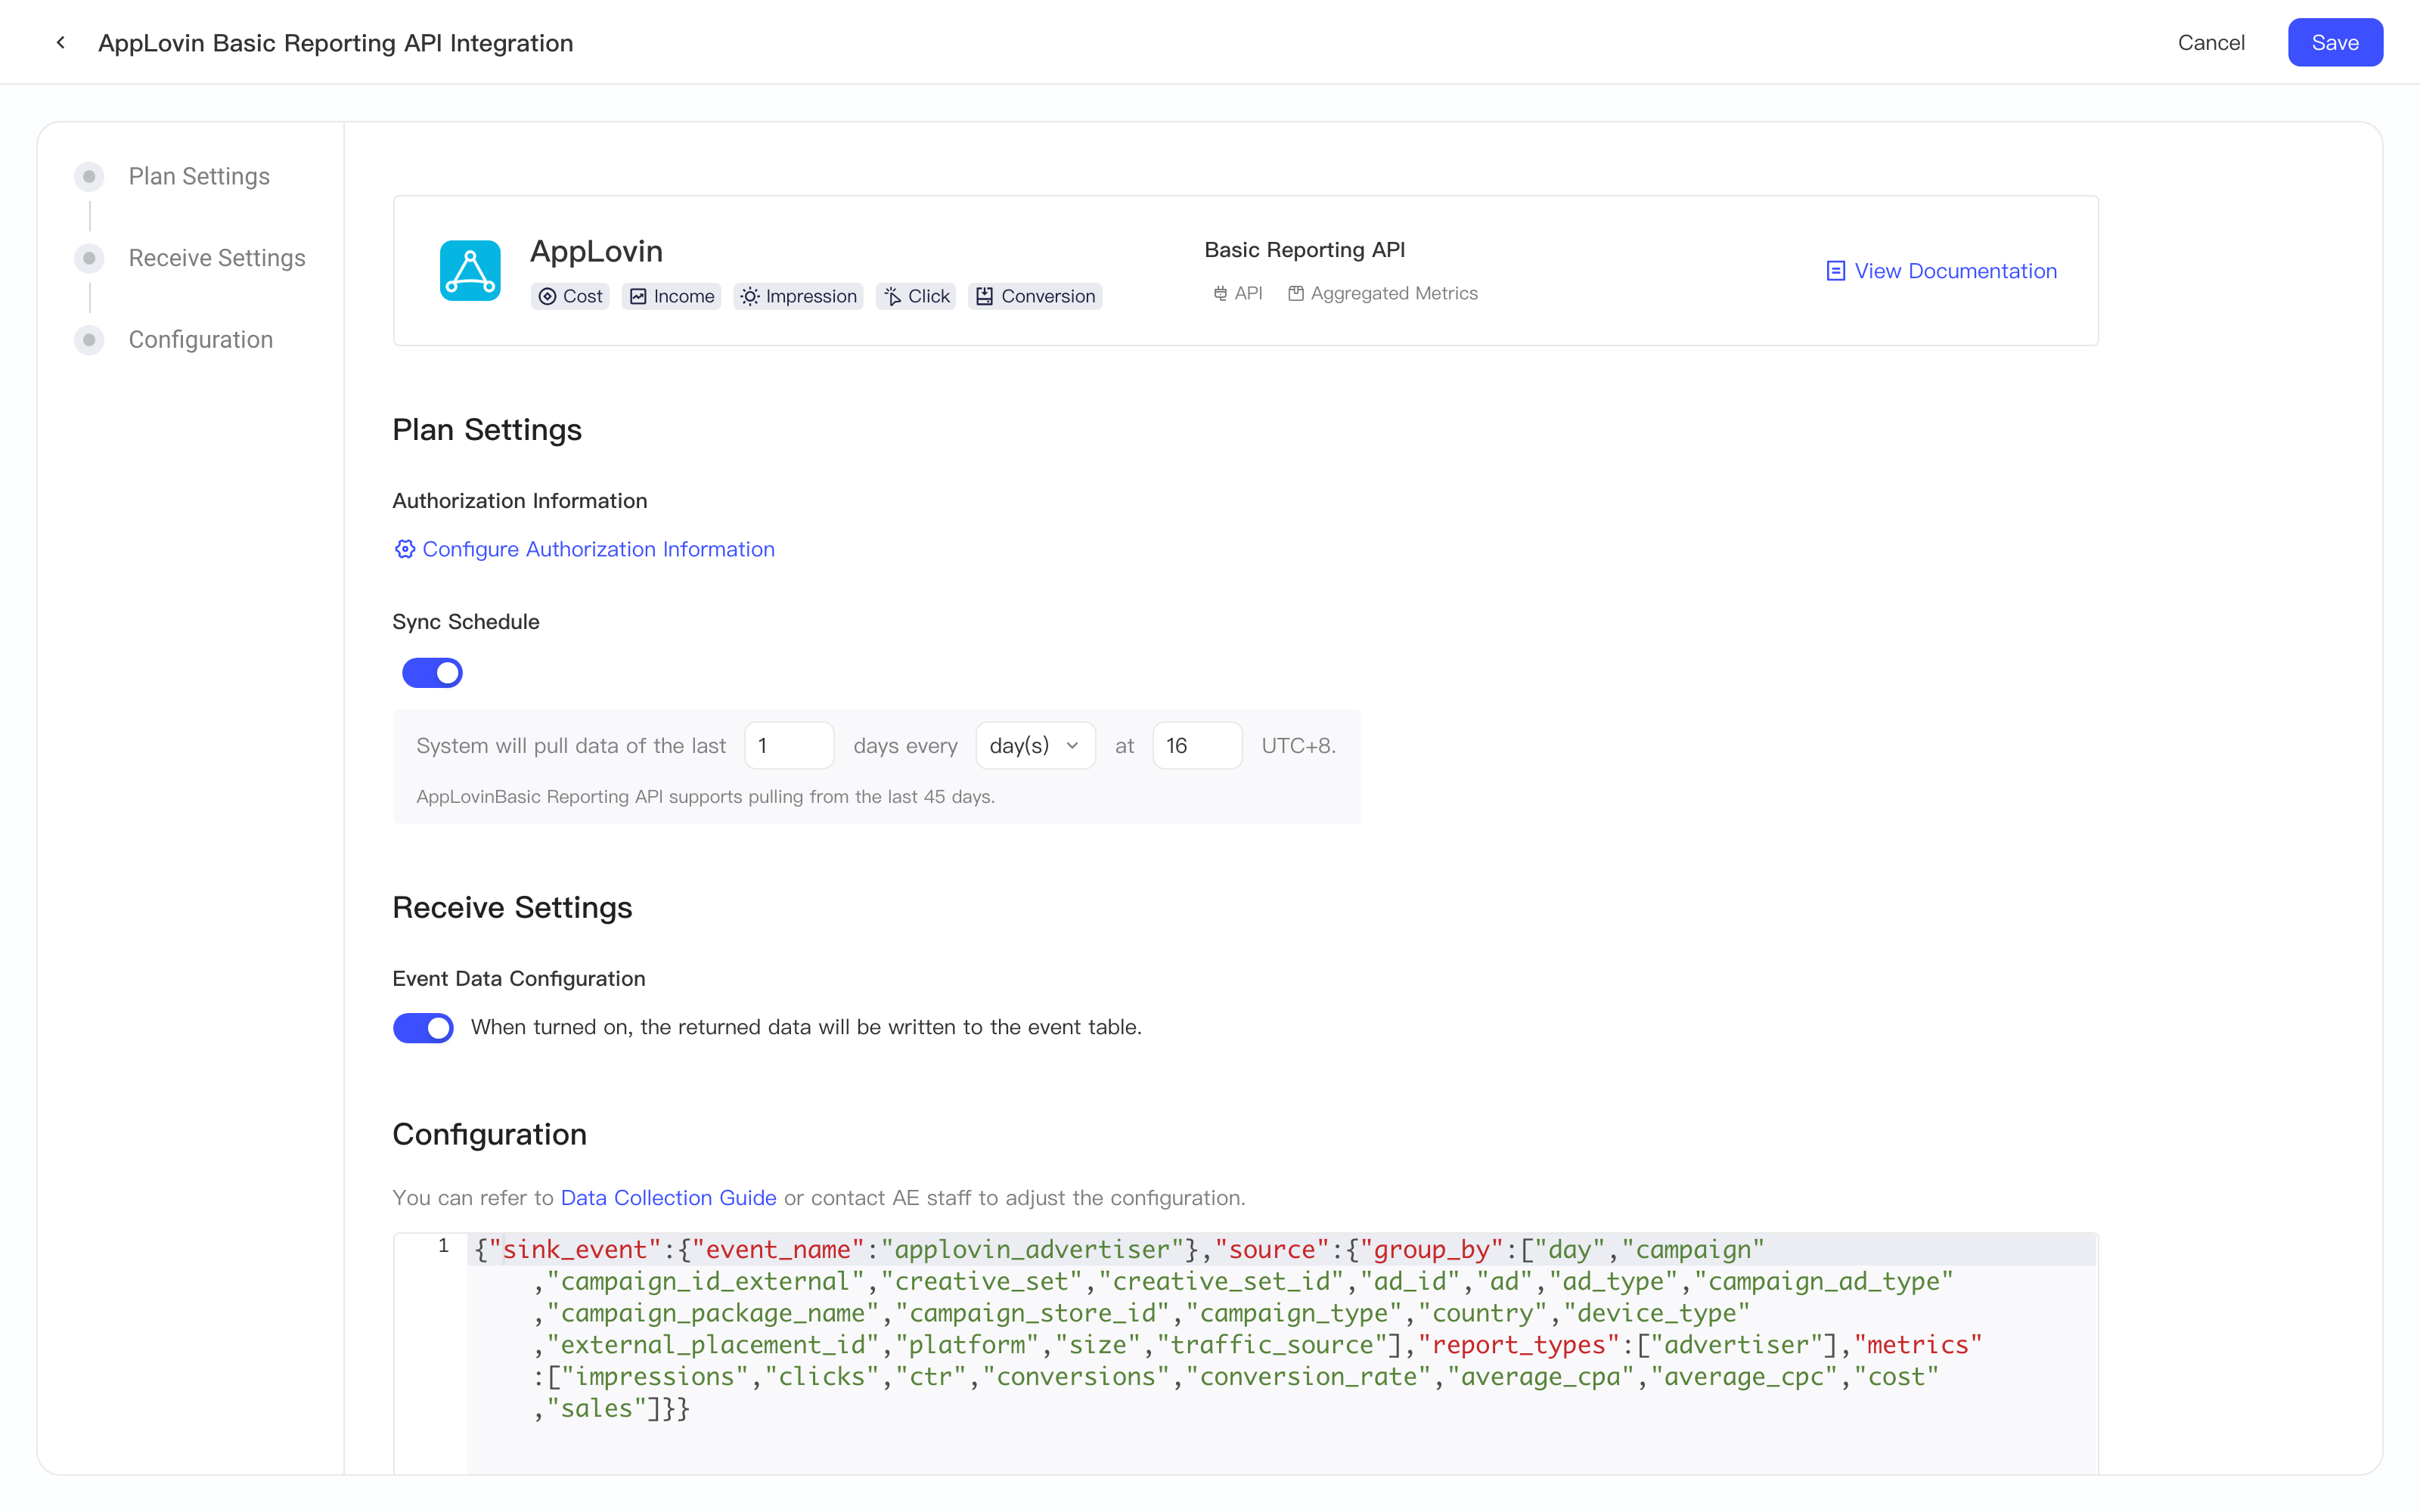Open the Data Collection Guide link
2420x1512 pixels.
[x=668, y=1197]
